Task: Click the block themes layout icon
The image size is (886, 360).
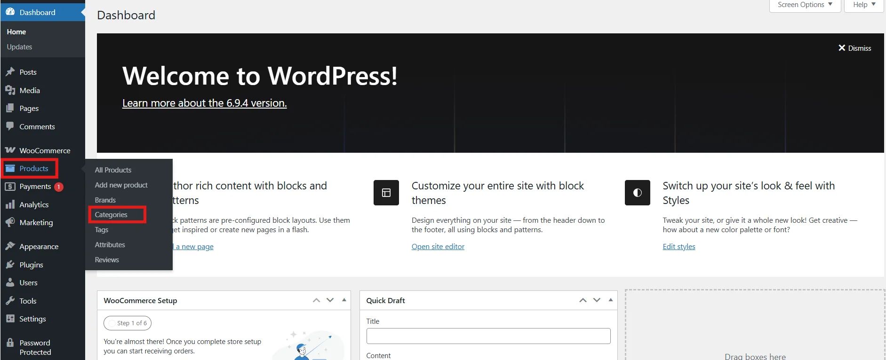Action: coord(386,193)
